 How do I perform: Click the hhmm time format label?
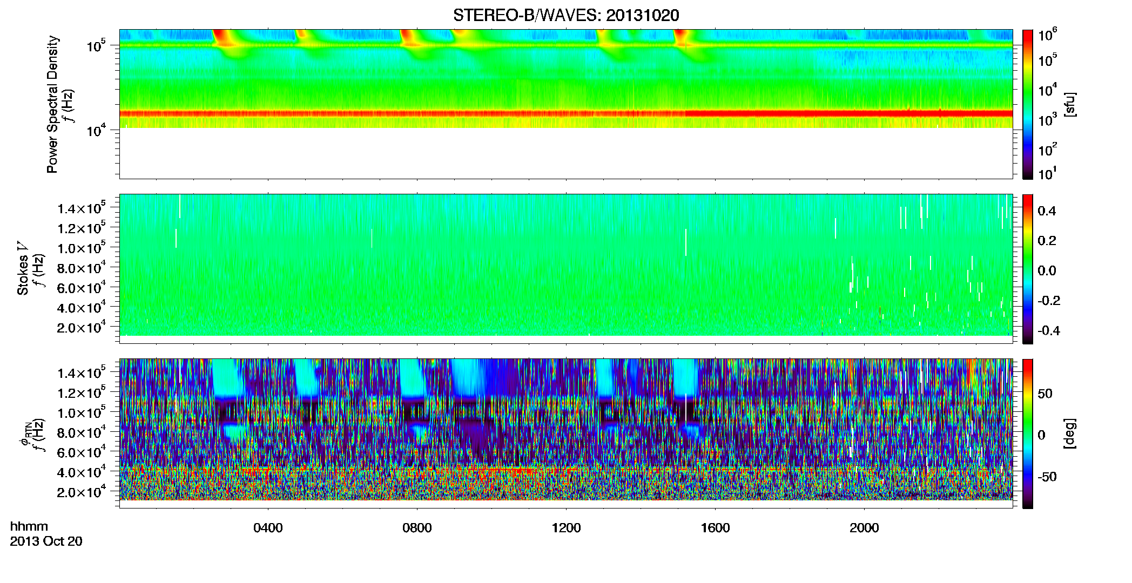(x=29, y=527)
